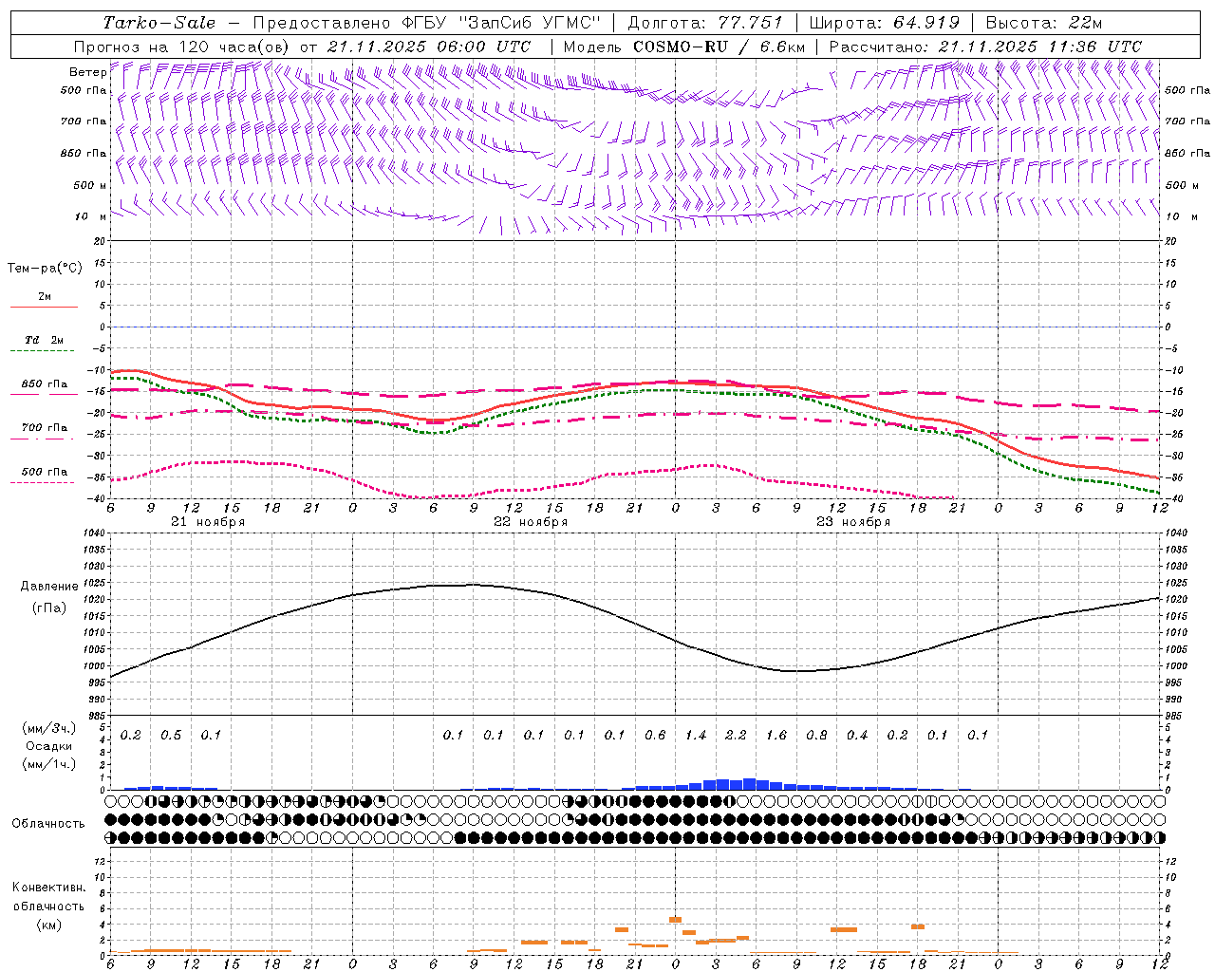Image resolution: width=1215 pixels, height=972 pixels.
Task: Click the 'Td 2м' dew point legend entry
Action: coord(45,340)
